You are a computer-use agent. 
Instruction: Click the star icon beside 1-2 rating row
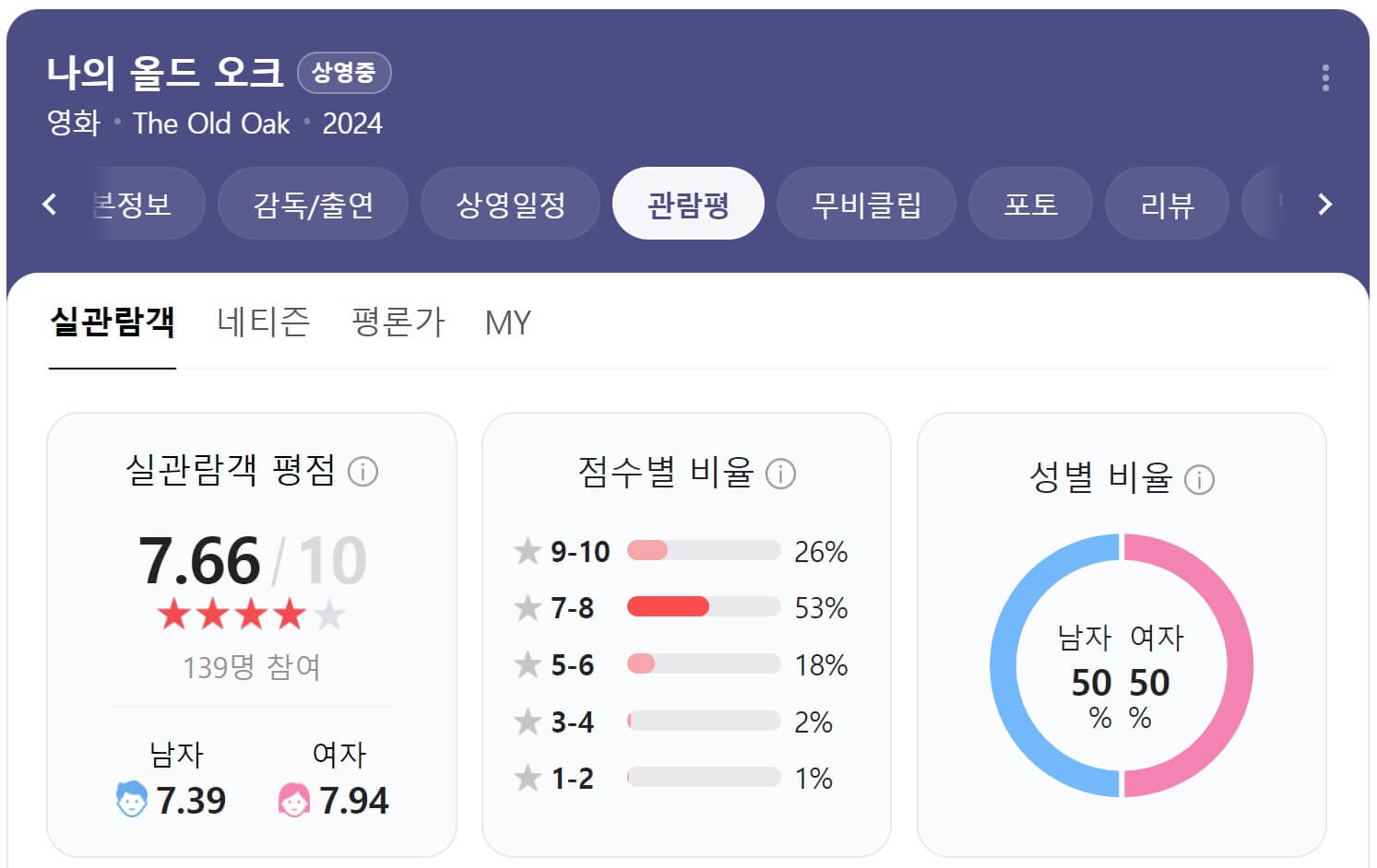click(x=527, y=779)
